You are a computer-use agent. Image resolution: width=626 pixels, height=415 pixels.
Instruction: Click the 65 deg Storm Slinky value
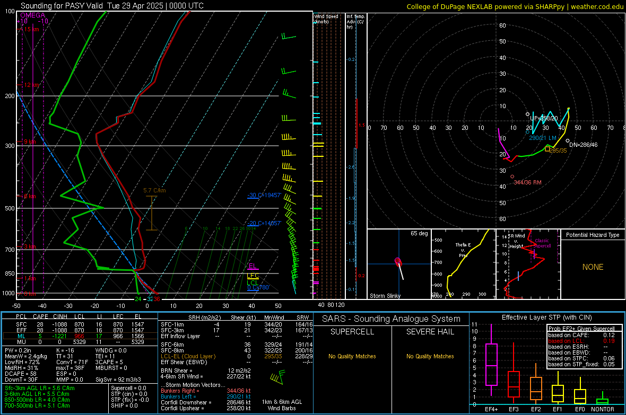(419, 233)
